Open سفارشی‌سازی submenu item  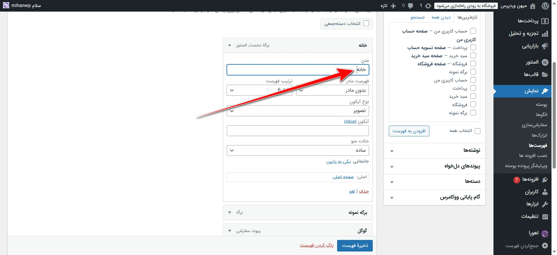pyautogui.click(x=534, y=125)
